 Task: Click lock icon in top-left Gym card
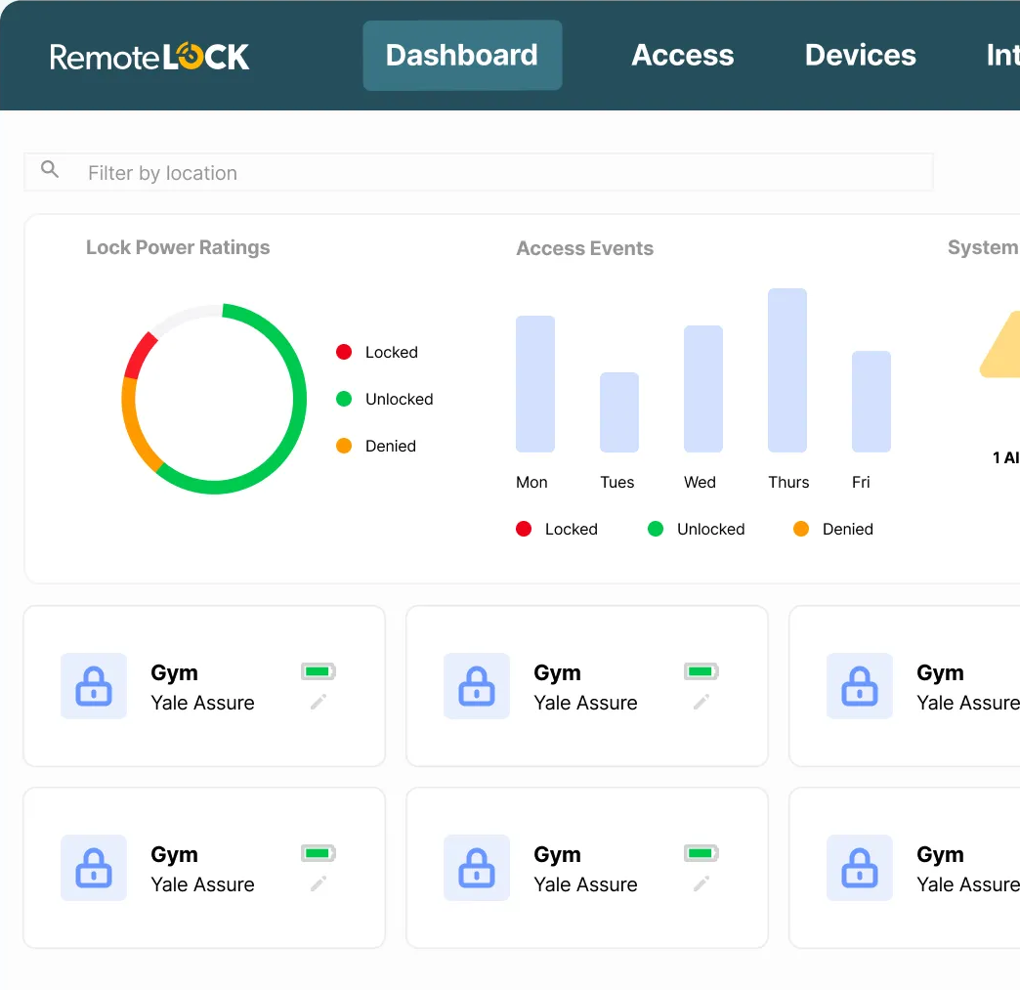point(94,686)
